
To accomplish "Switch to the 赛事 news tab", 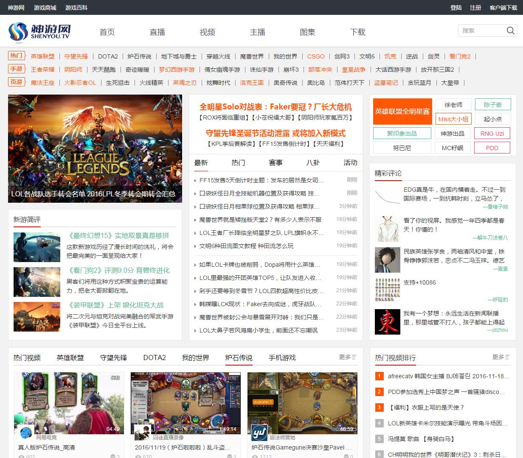I will pos(276,162).
